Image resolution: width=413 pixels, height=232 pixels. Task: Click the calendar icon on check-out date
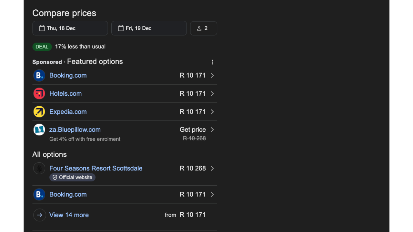coord(121,28)
